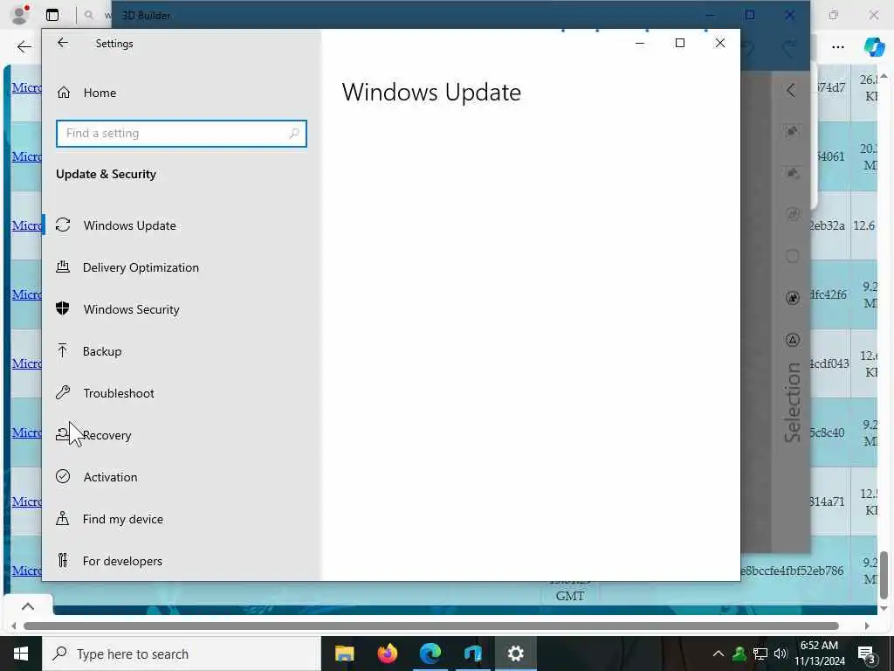Screen dimensions: 894x671
Task: Collapse 3D Builder Selection panel chevron
Action: (x=791, y=90)
